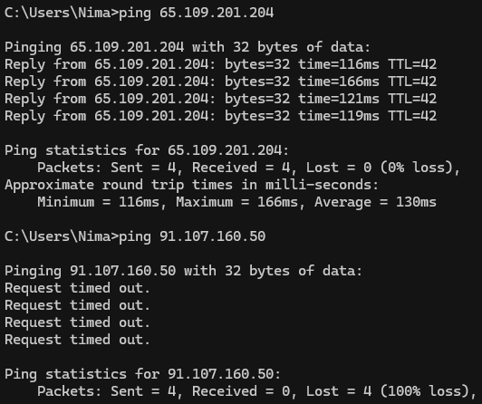
Task: Click "Ping statistics for 91.107.160.50" line
Action: click(142, 374)
